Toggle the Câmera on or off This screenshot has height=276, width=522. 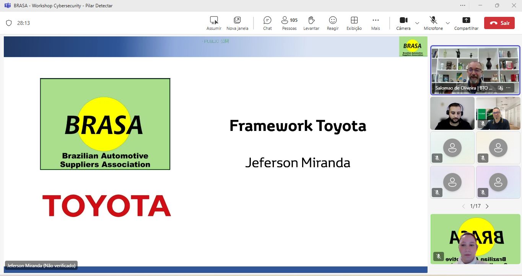403,20
